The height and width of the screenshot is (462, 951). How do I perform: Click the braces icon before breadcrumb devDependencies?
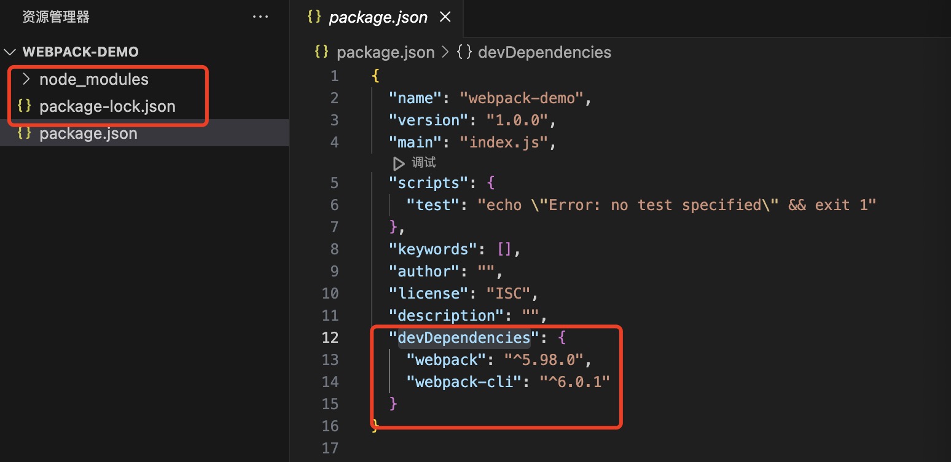464,52
